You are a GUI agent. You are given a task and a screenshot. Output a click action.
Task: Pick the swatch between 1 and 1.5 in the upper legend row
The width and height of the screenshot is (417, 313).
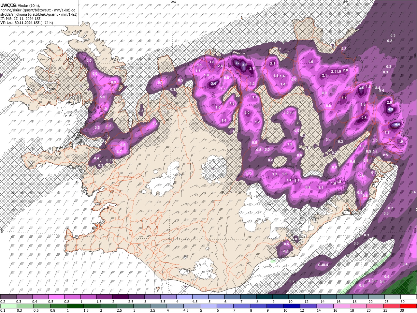88,297
